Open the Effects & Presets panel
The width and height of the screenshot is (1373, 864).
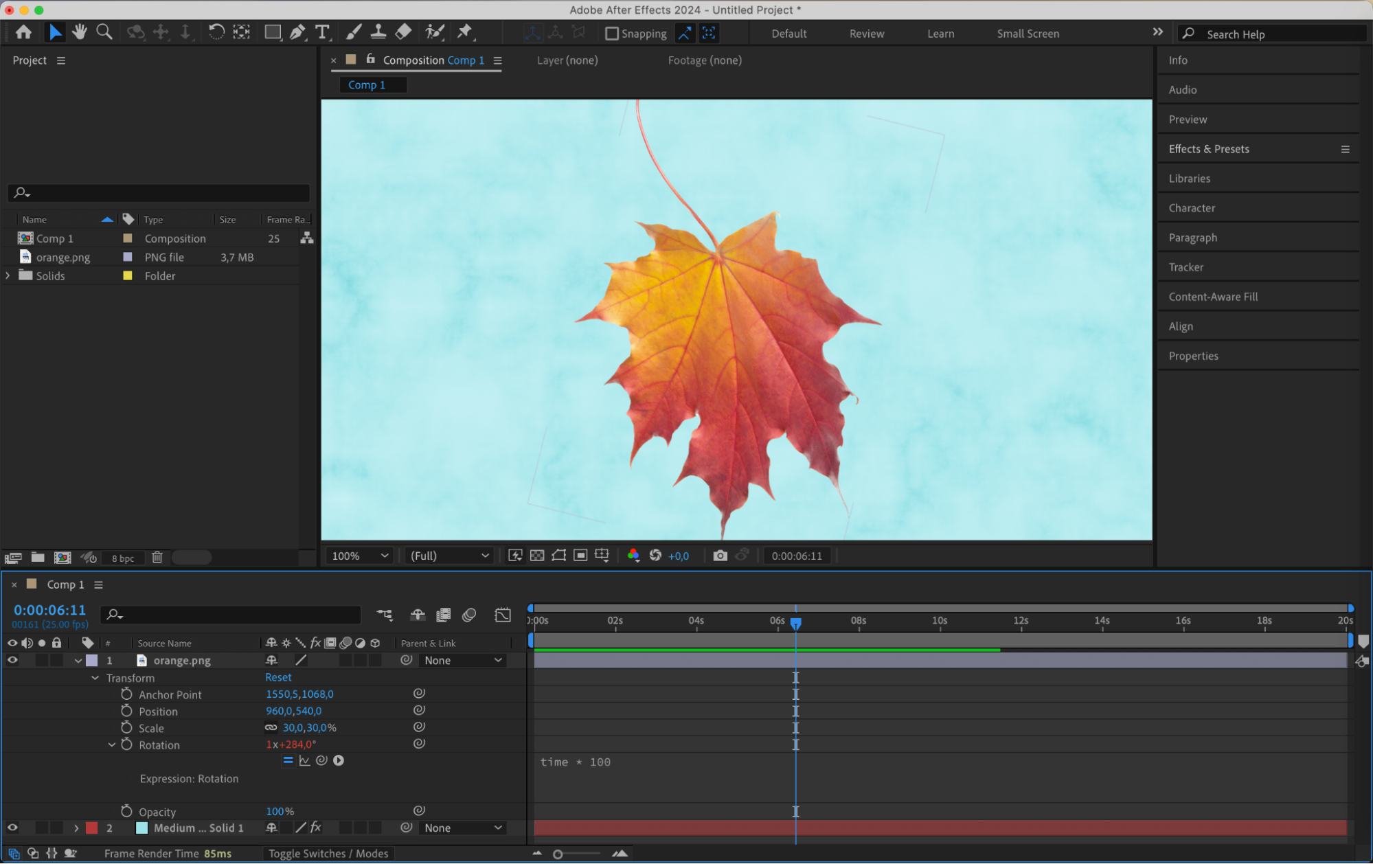coord(1208,149)
